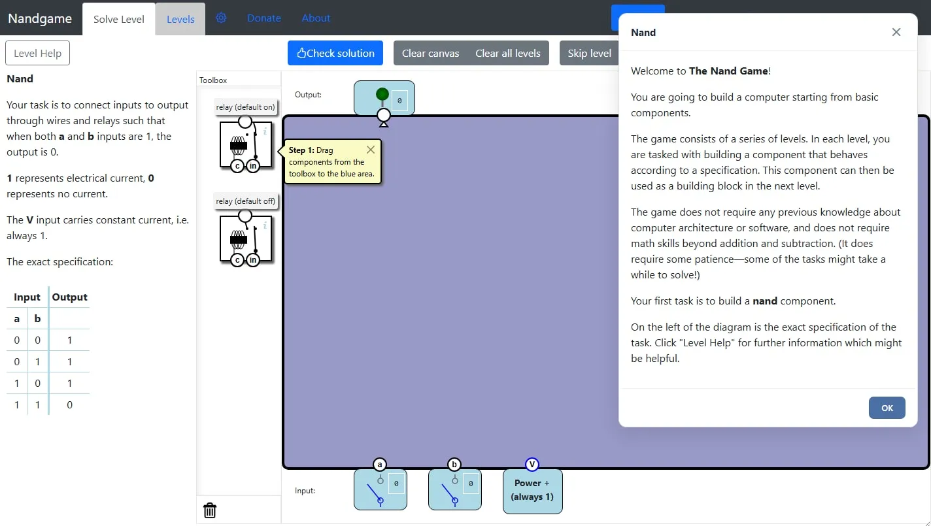Image resolution: width=931 pixels, height=526 pixels.
Task: Open the About page
Action: click(x=316, y=18)
